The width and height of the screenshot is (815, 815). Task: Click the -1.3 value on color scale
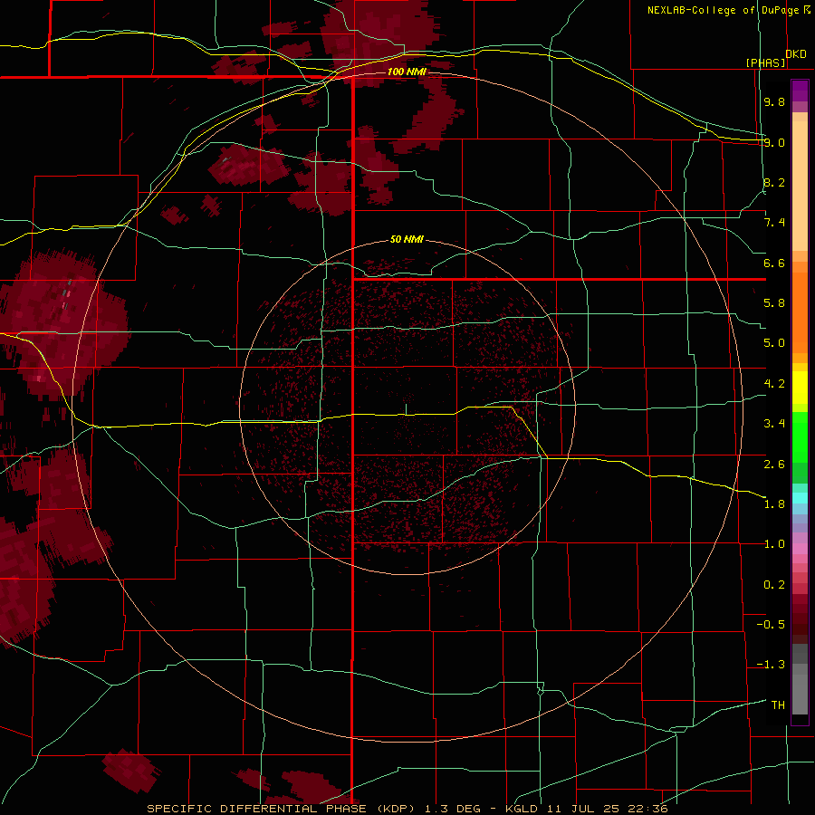(771, 665)
